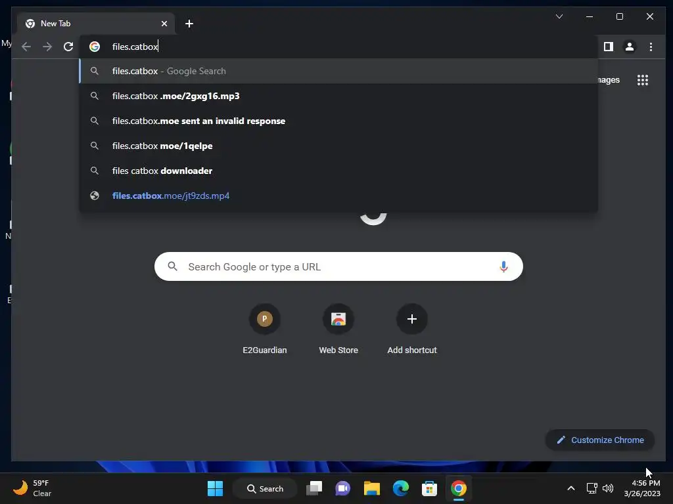Open the Web Store shortcut
The width and height of the screenshot is (673, 504).
pyautogui.click(x=338, y=329)
